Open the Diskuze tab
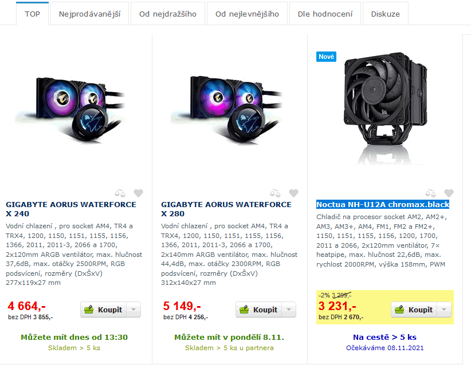Image resolution: width=471 pixels, height=365 pixels. [386, 14]
